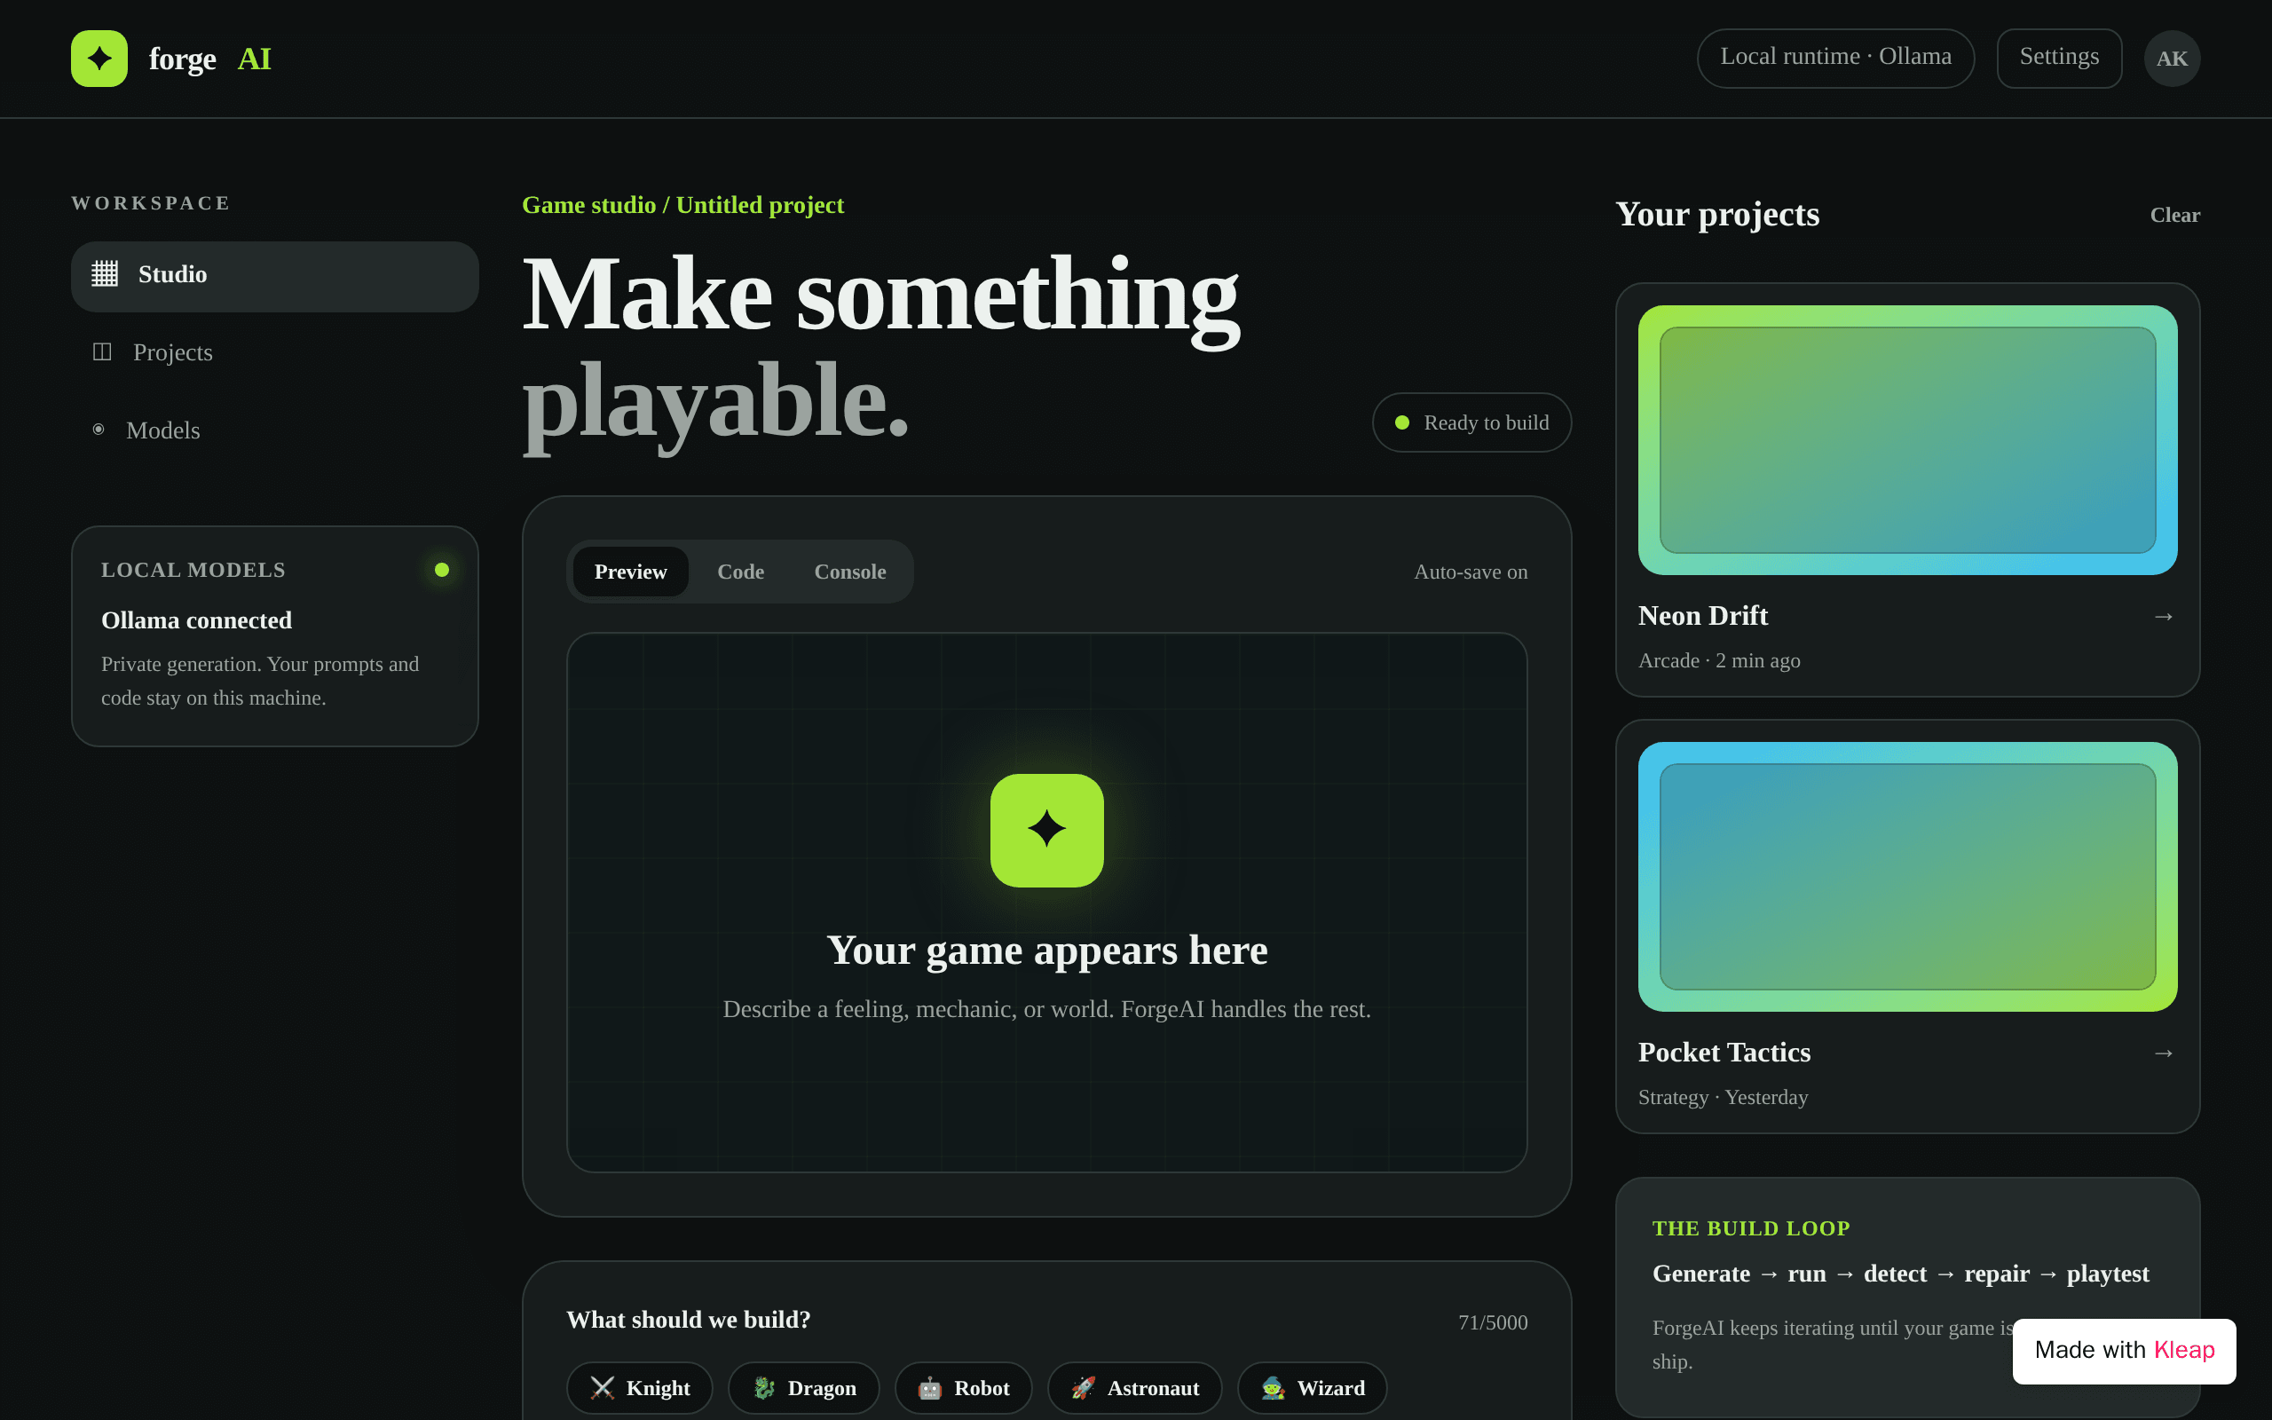Switch to the Console tab

tap(849, 572)
